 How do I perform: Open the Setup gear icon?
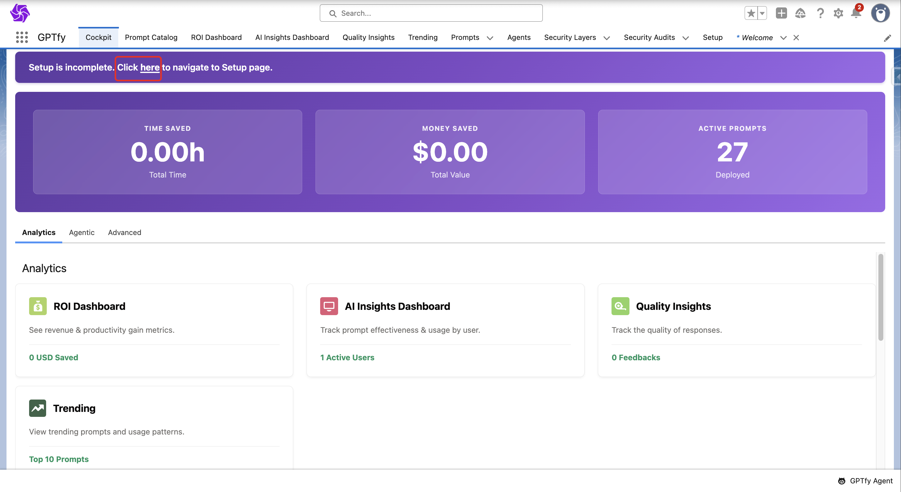coord(838,13)
